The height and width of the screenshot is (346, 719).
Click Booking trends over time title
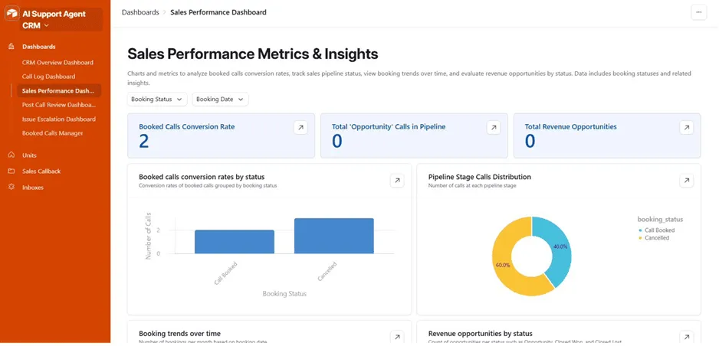tap(179, 333)
